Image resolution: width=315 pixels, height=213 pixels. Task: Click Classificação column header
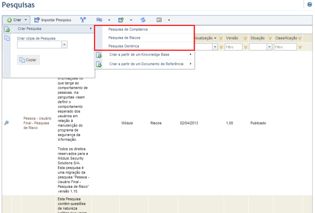point(286,38)
